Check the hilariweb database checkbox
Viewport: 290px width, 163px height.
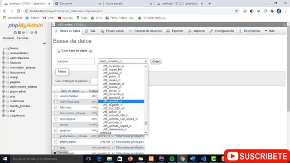[56, 108]
